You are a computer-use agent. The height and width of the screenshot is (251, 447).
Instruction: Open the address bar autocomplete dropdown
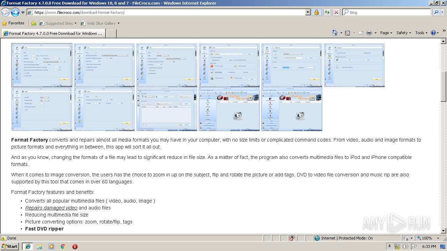(x=308, y=12)
